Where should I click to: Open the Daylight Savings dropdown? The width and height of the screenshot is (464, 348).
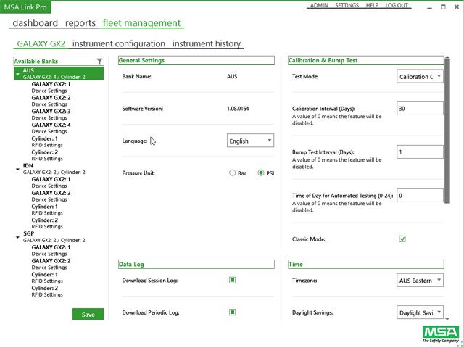(420, 312)
